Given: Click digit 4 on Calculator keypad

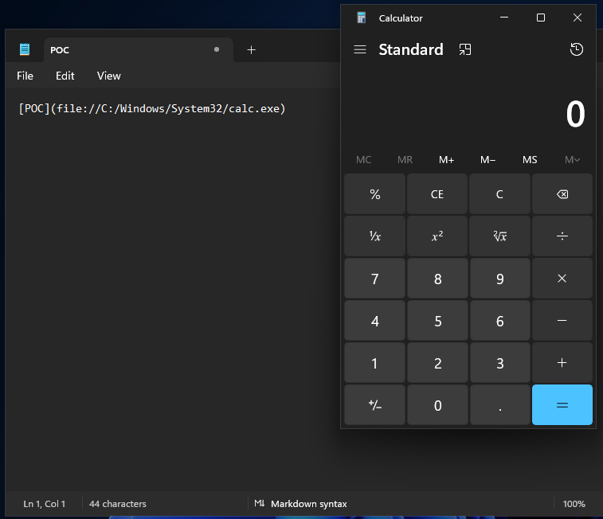Looking at the screenshot, I should (x=375, y=321).
